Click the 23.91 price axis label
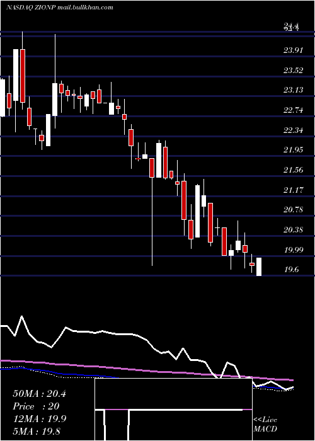Viewport: 315px width, 441px height. coord(294,50)
